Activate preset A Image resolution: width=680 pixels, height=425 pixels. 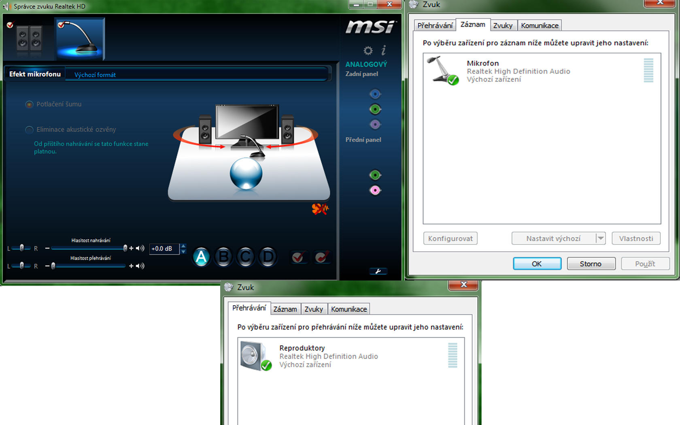tap(201, 257)
